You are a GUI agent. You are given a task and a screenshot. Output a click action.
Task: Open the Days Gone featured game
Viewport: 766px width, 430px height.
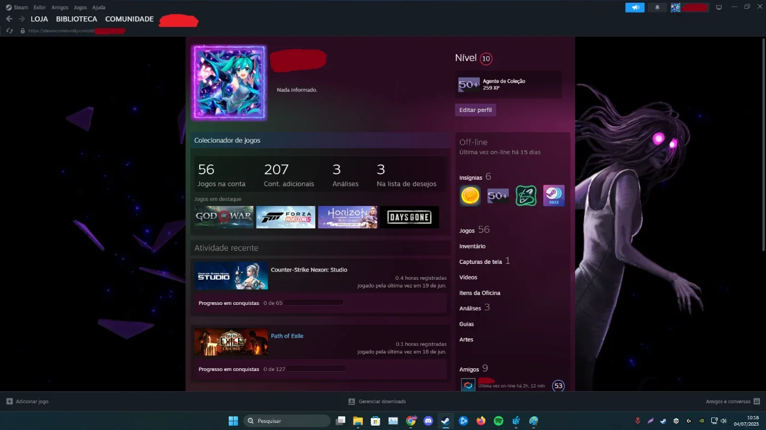[x=410, y=217]
